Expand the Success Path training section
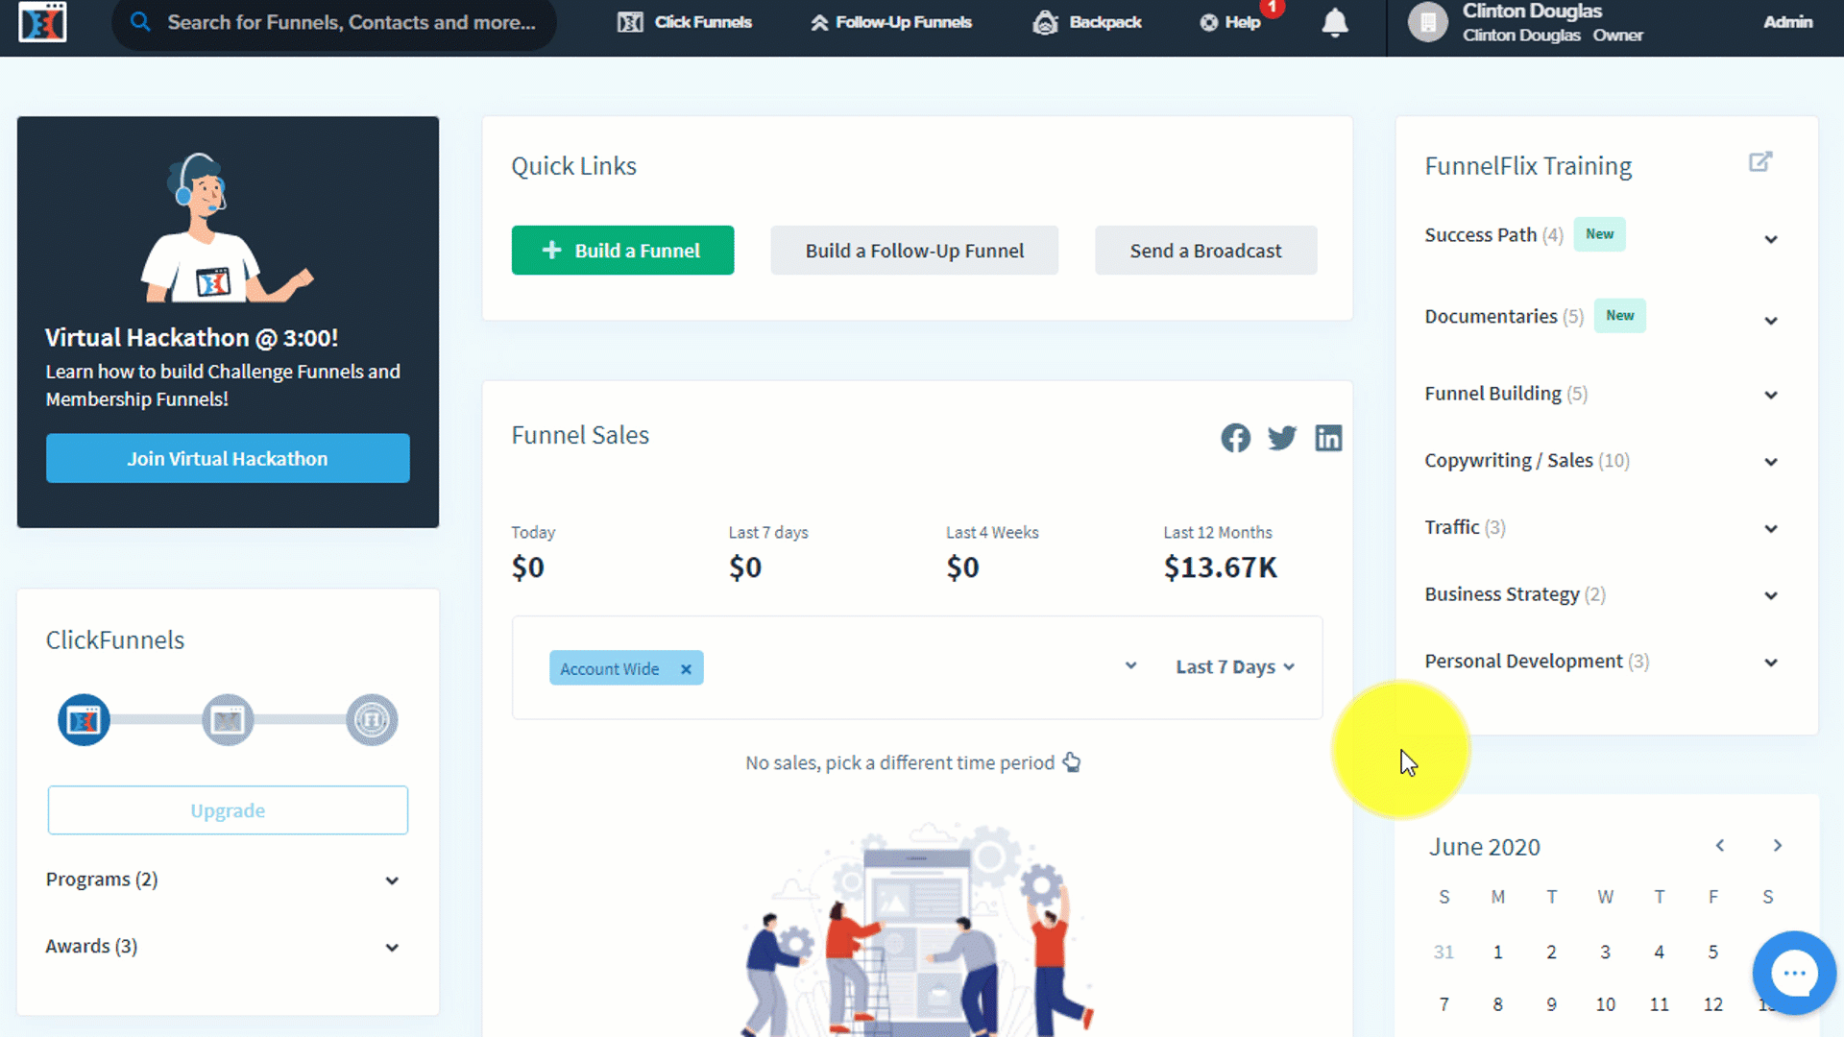The image size is (1844, 1037). (x=1771, y=239)
